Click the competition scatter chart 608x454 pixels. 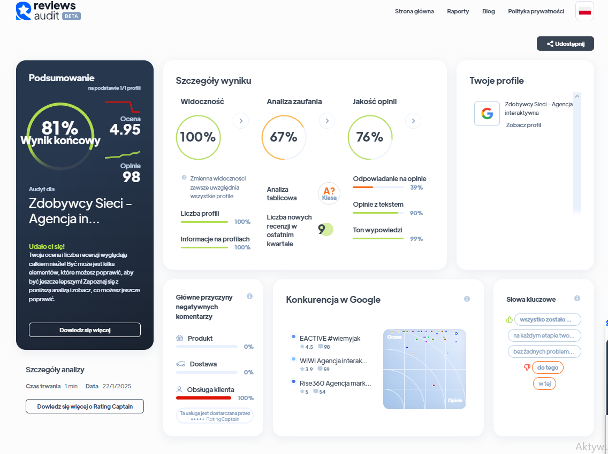click(424, 369)
